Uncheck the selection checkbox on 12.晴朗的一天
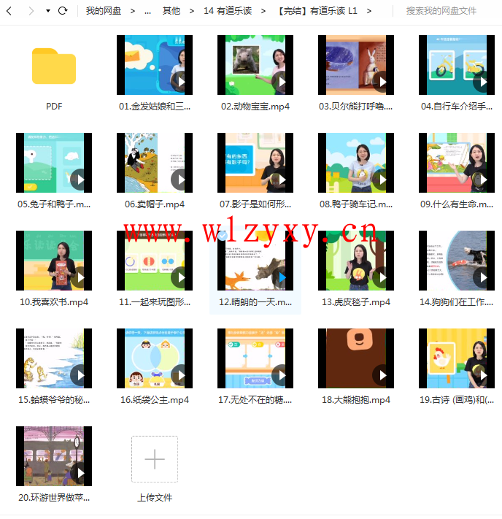This screenshot has height=519, width=502. (223, 236)
